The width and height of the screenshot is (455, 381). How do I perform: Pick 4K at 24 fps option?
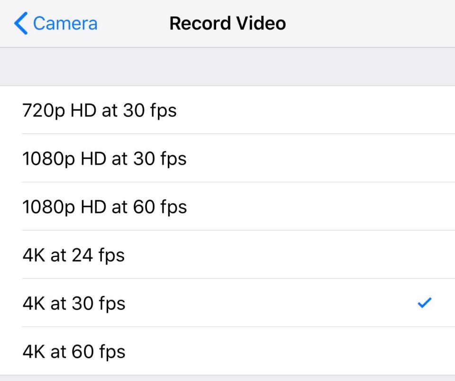[73, 255]
